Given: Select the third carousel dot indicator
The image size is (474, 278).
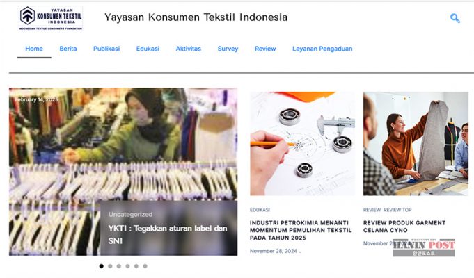Looking at the screenshot, I should click(x=119, y=266).
